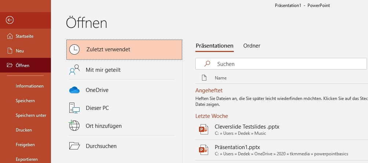Click the people icon for Mit mir geteilt
Image resolution: width=368 pixels, height=163 pixels.
(x=74, y=70)
